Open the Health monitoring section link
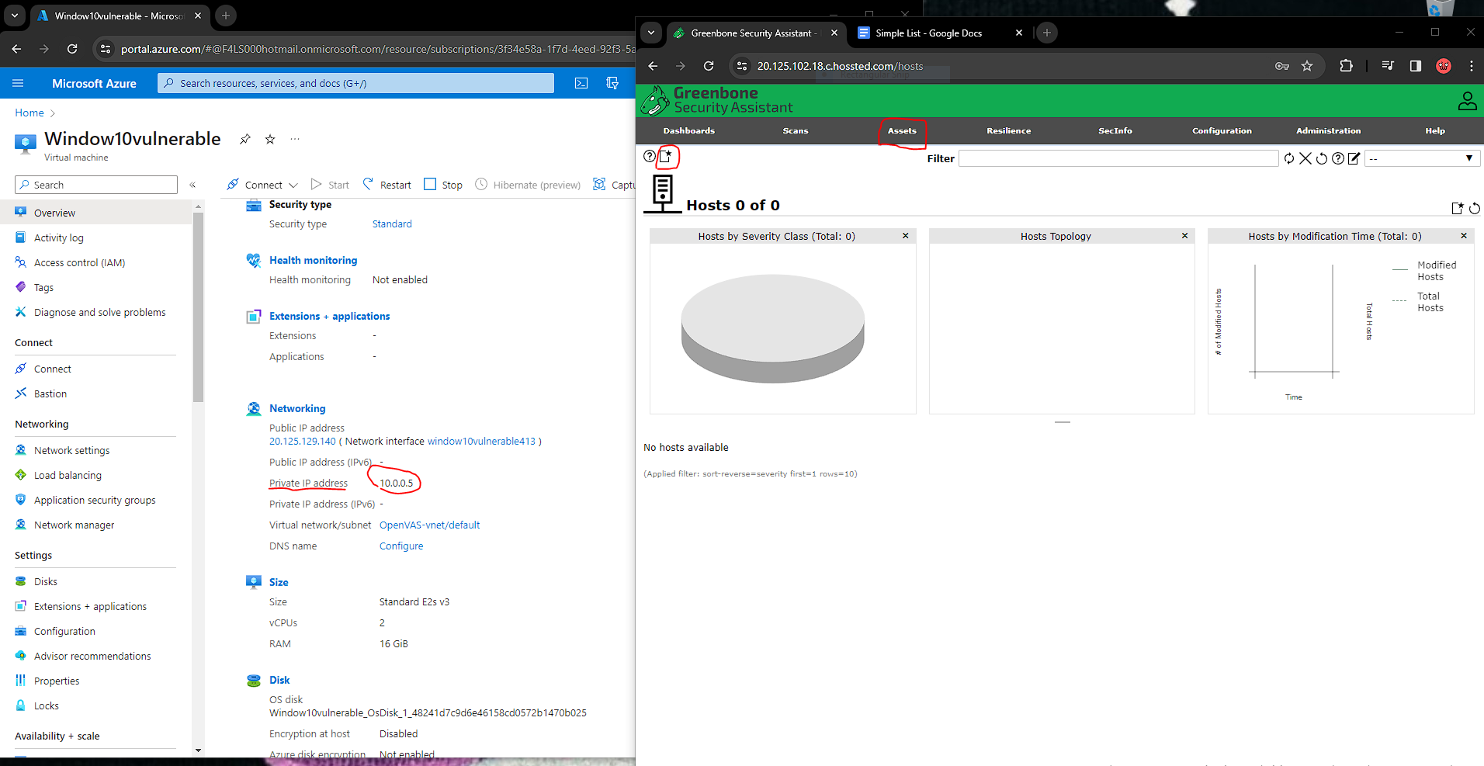Viewport: 1484px width, 766px height. point(313,260)
